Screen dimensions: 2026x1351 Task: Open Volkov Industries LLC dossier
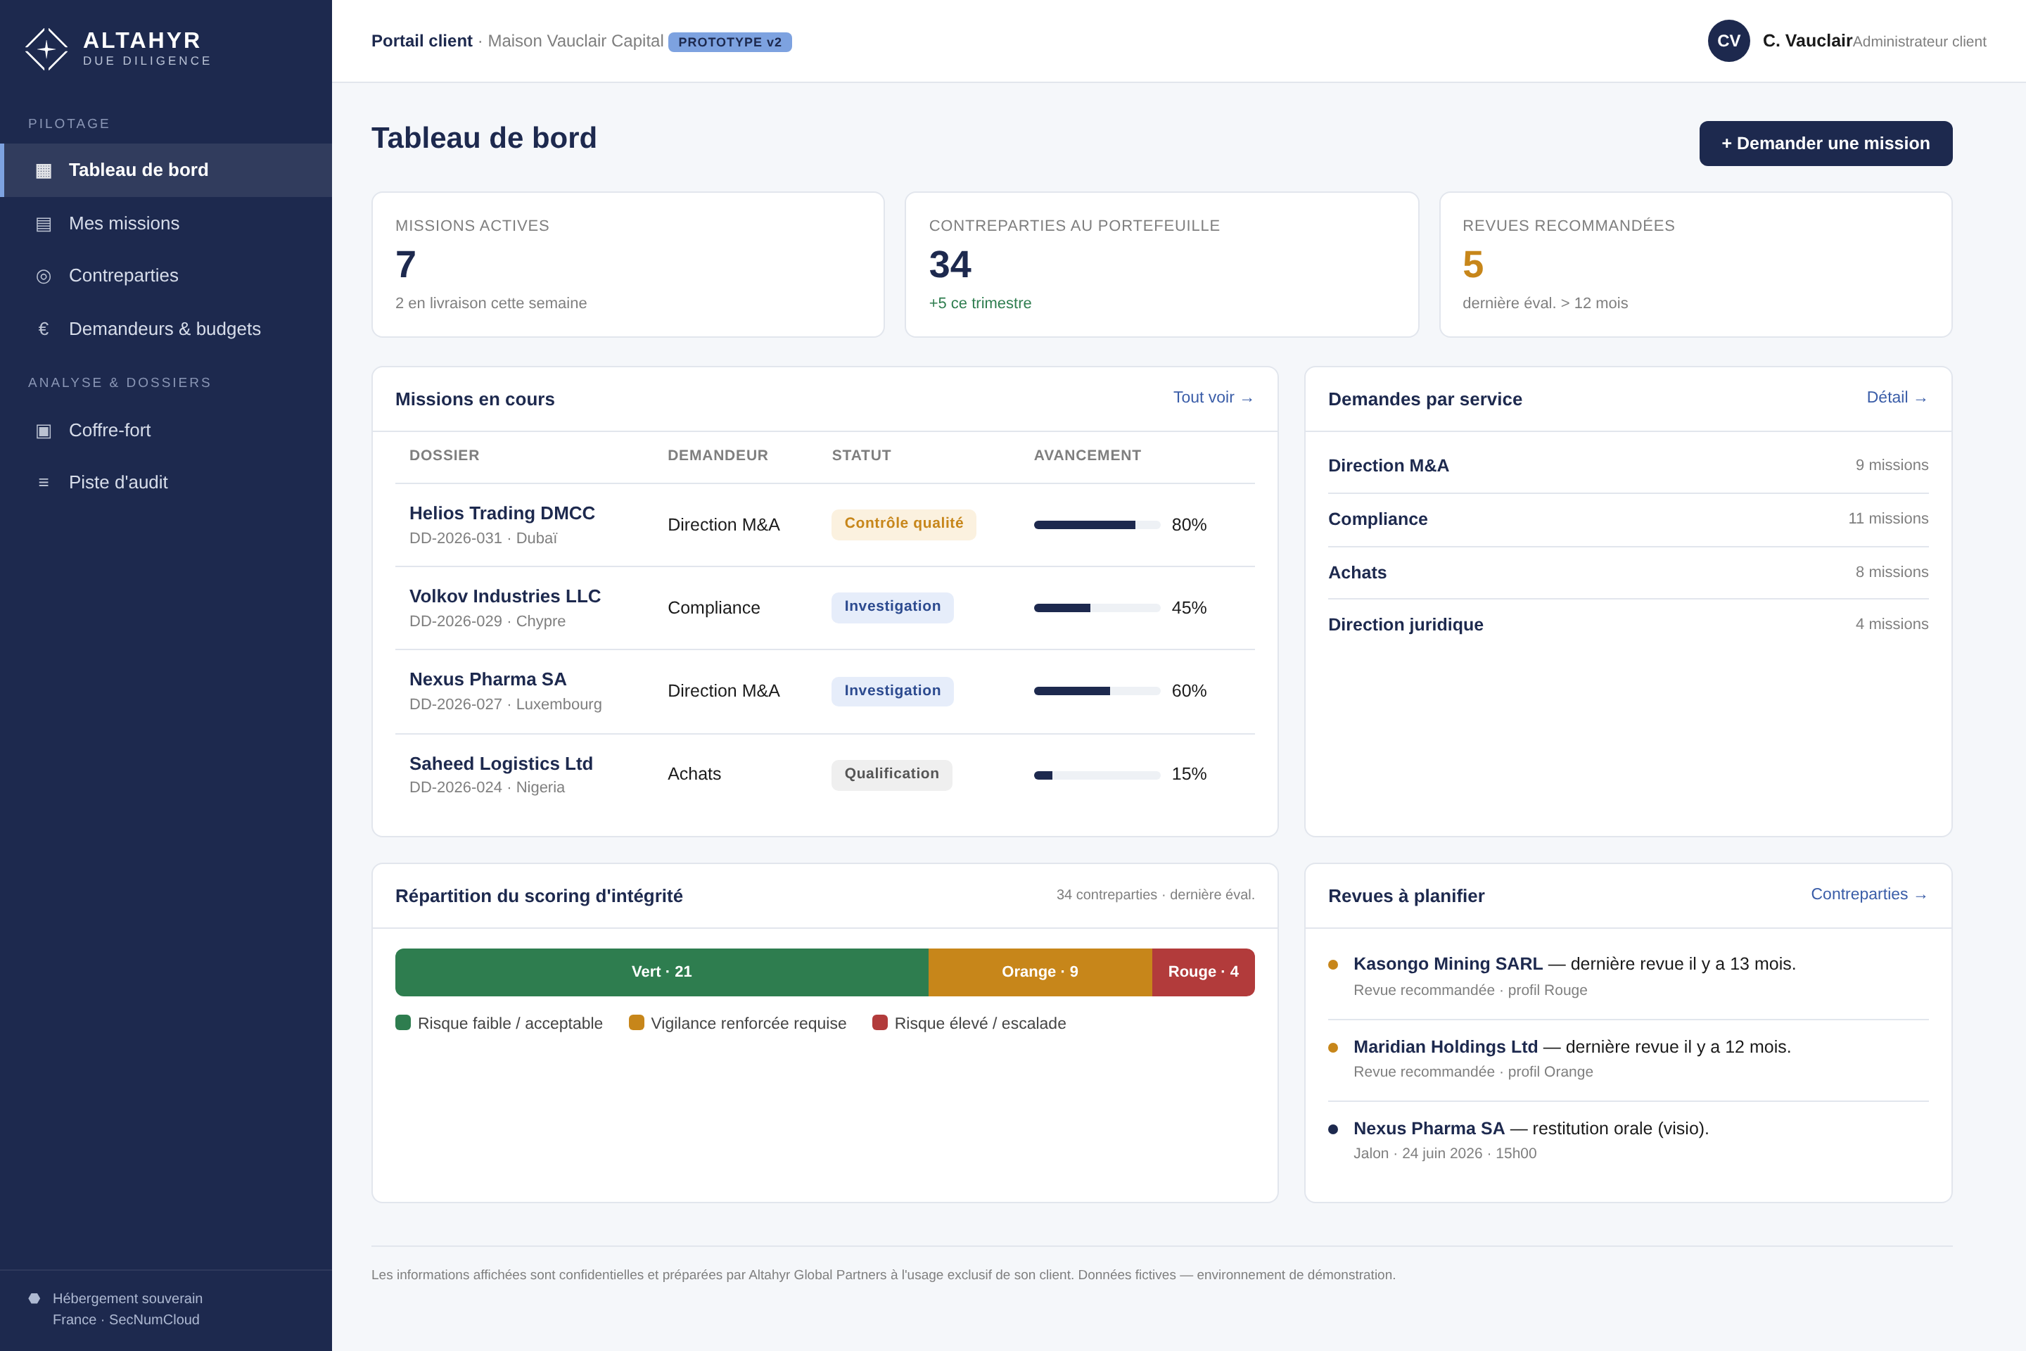point(505,596)
